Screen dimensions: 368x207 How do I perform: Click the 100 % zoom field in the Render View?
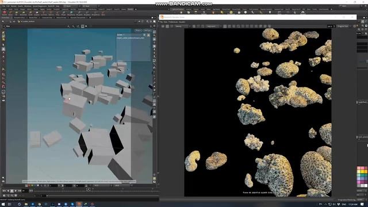[x=331, y=26]
